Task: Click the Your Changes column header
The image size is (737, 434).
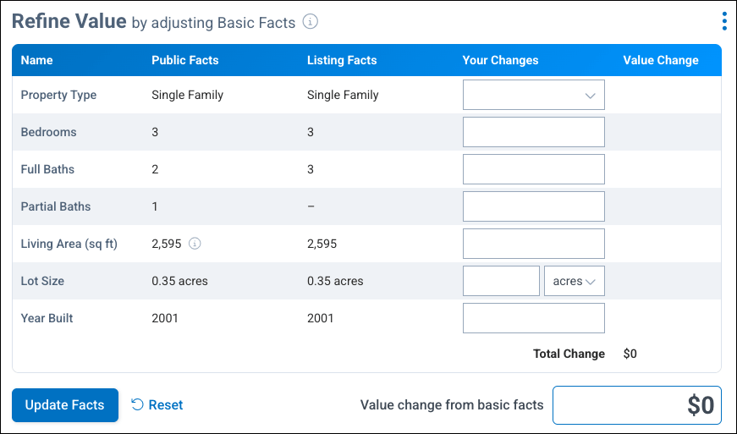Action: 500,60
